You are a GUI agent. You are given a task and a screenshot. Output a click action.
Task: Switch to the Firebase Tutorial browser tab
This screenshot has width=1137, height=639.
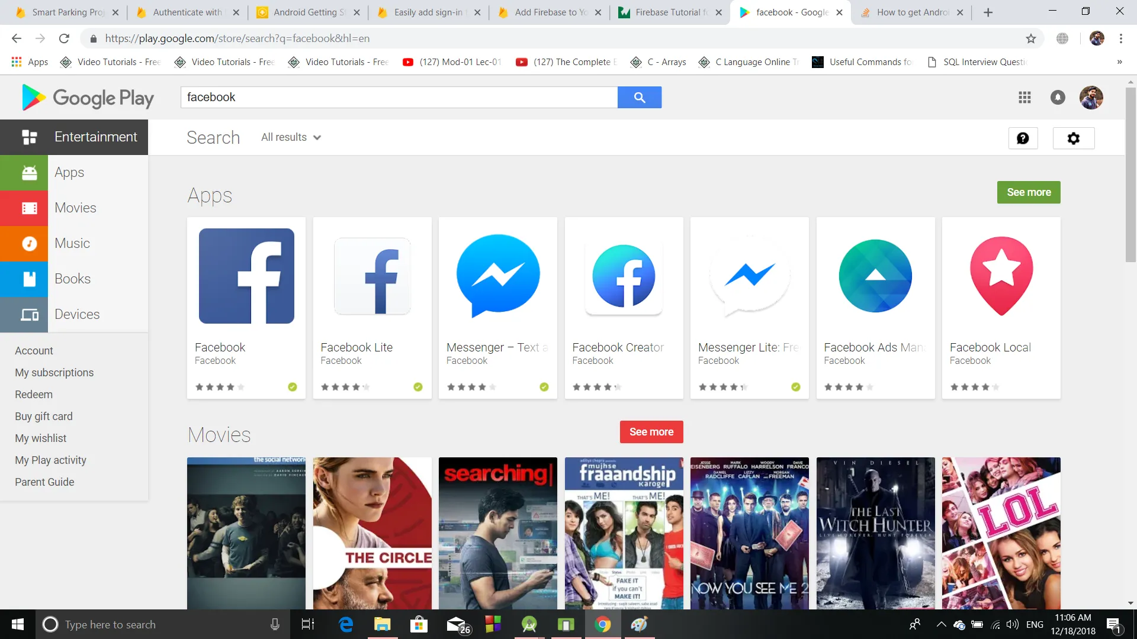coord(669,12)
